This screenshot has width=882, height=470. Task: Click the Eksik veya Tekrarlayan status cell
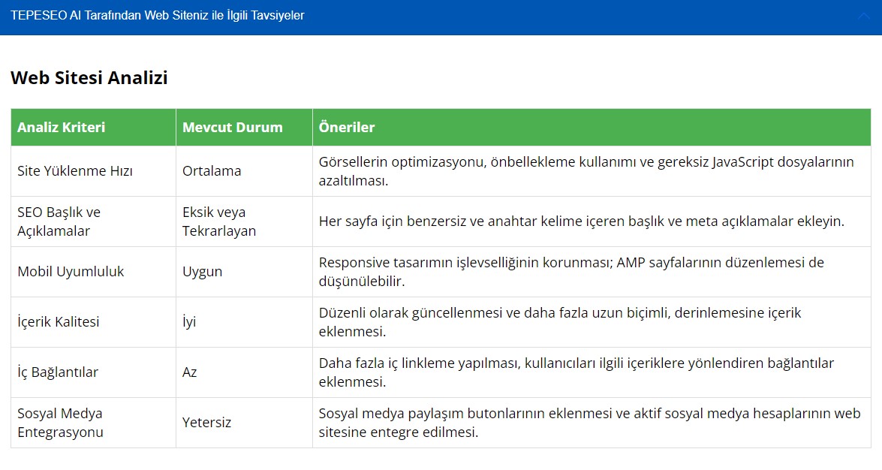tap(219, 221)
